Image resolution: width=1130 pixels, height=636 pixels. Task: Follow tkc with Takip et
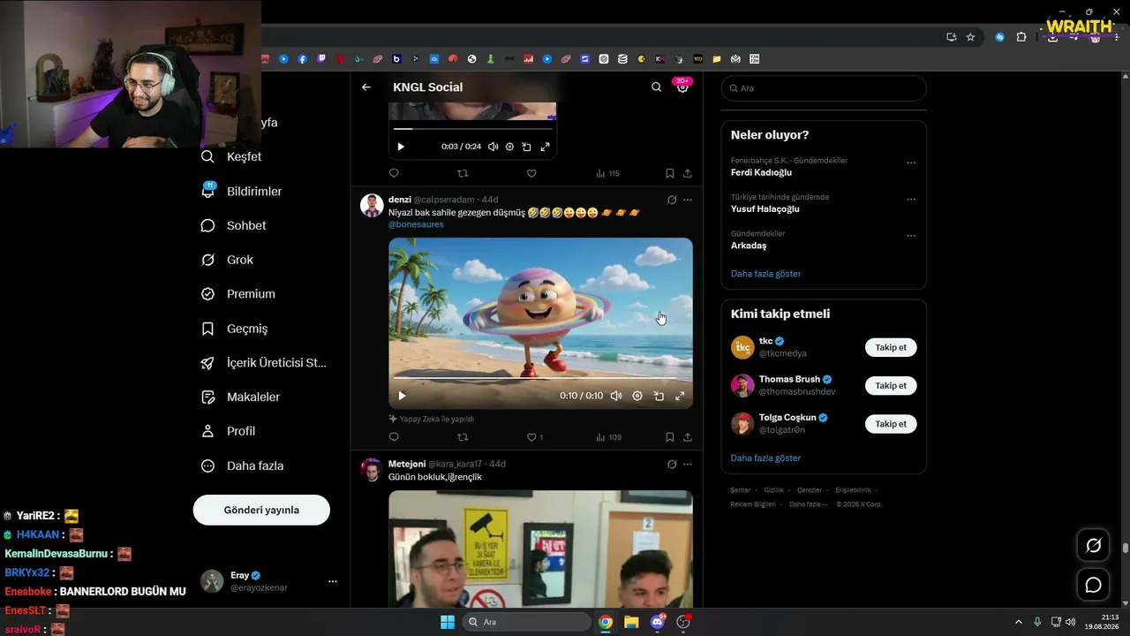pyautogui.click(x=891, y=347)
